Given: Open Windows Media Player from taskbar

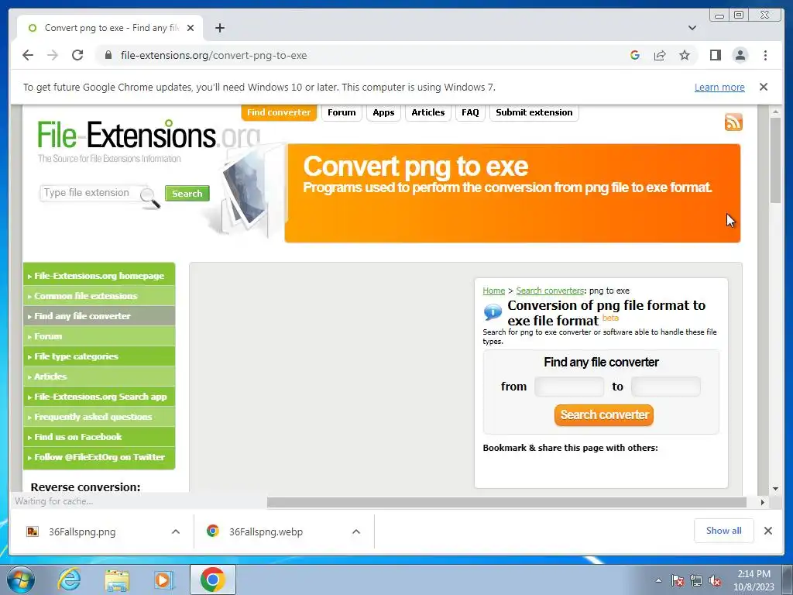Looking at the screenshot, I should [x=164, y=580].
